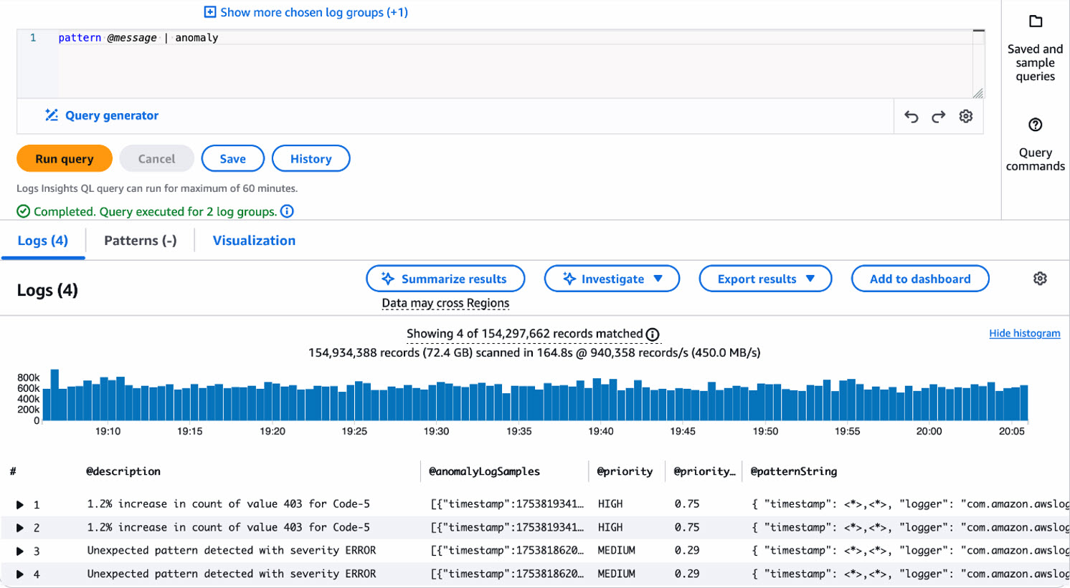Viewport: 1070px width, 588px height.
Task: Save the current query
Action: tap(232, 159)
